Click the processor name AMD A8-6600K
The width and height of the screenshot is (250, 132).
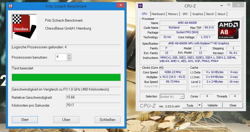187,23
